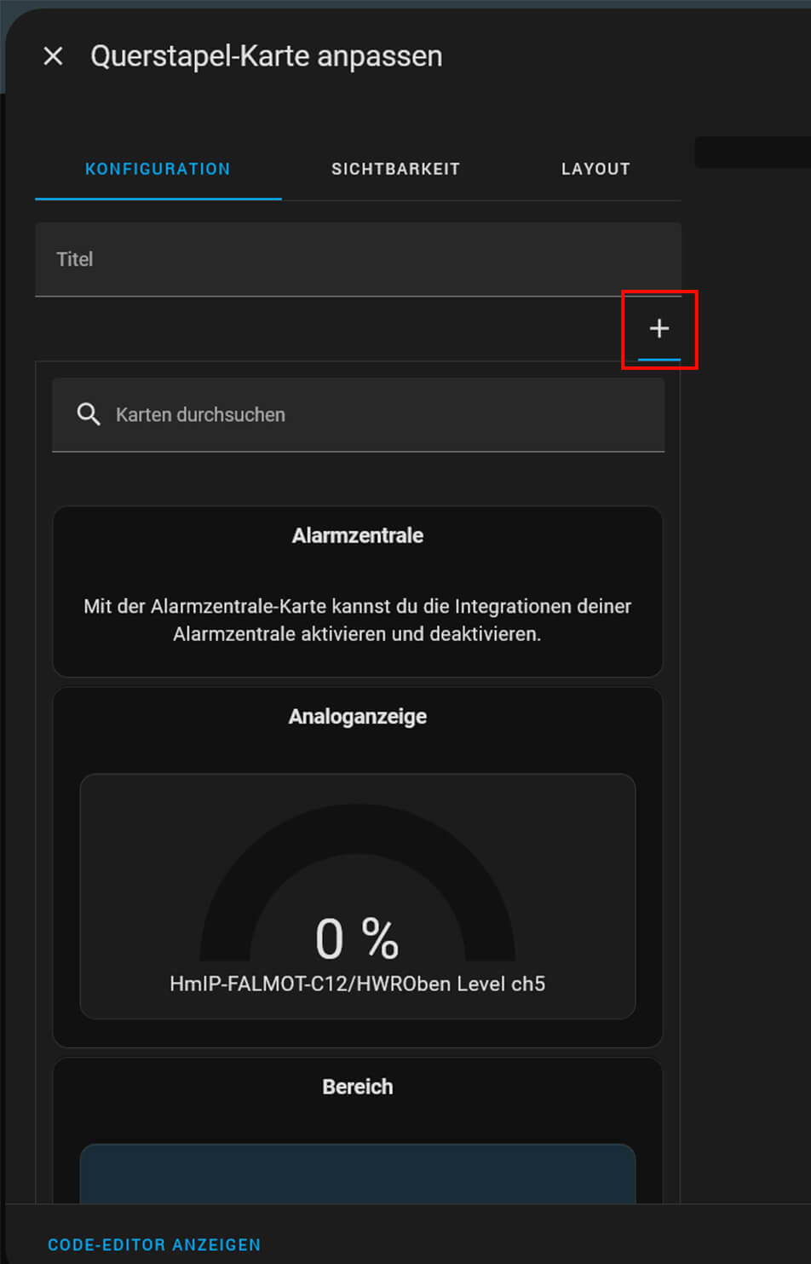This screenshot has height=1264, width=811.
Task: Add a new card via plus icon
Action: 659,328
